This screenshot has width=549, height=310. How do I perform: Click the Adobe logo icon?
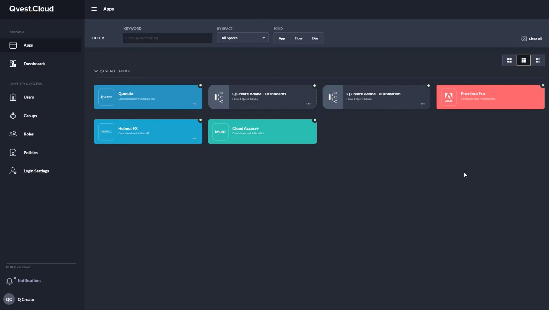coord(449,97)
